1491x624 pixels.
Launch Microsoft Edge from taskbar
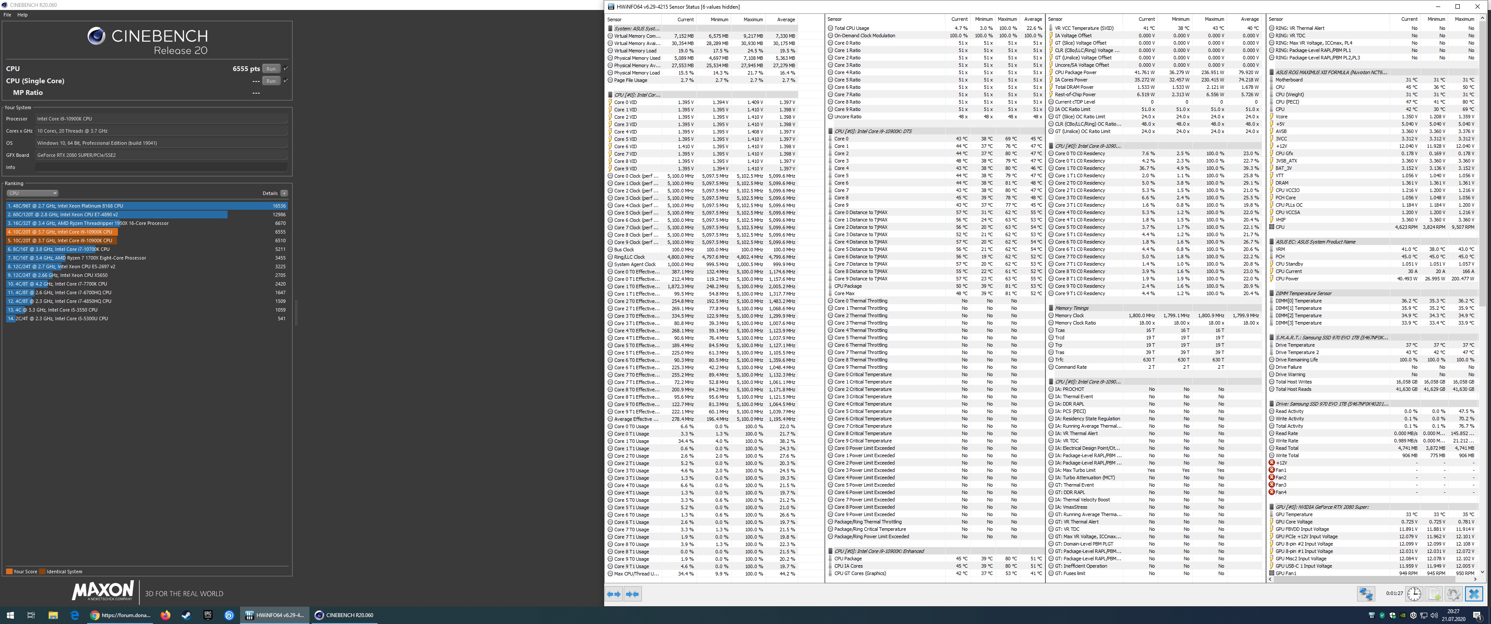coord(75,615)
